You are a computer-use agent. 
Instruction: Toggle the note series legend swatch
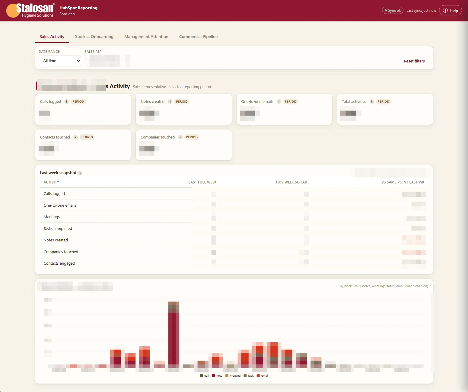point(213,376)
